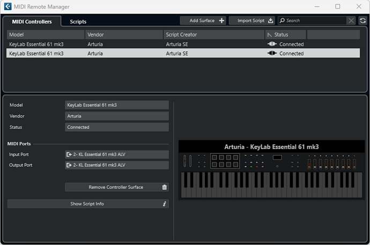Click the refresh icon beside search
This screenshot has height=245, width=370.
point(362,20)
